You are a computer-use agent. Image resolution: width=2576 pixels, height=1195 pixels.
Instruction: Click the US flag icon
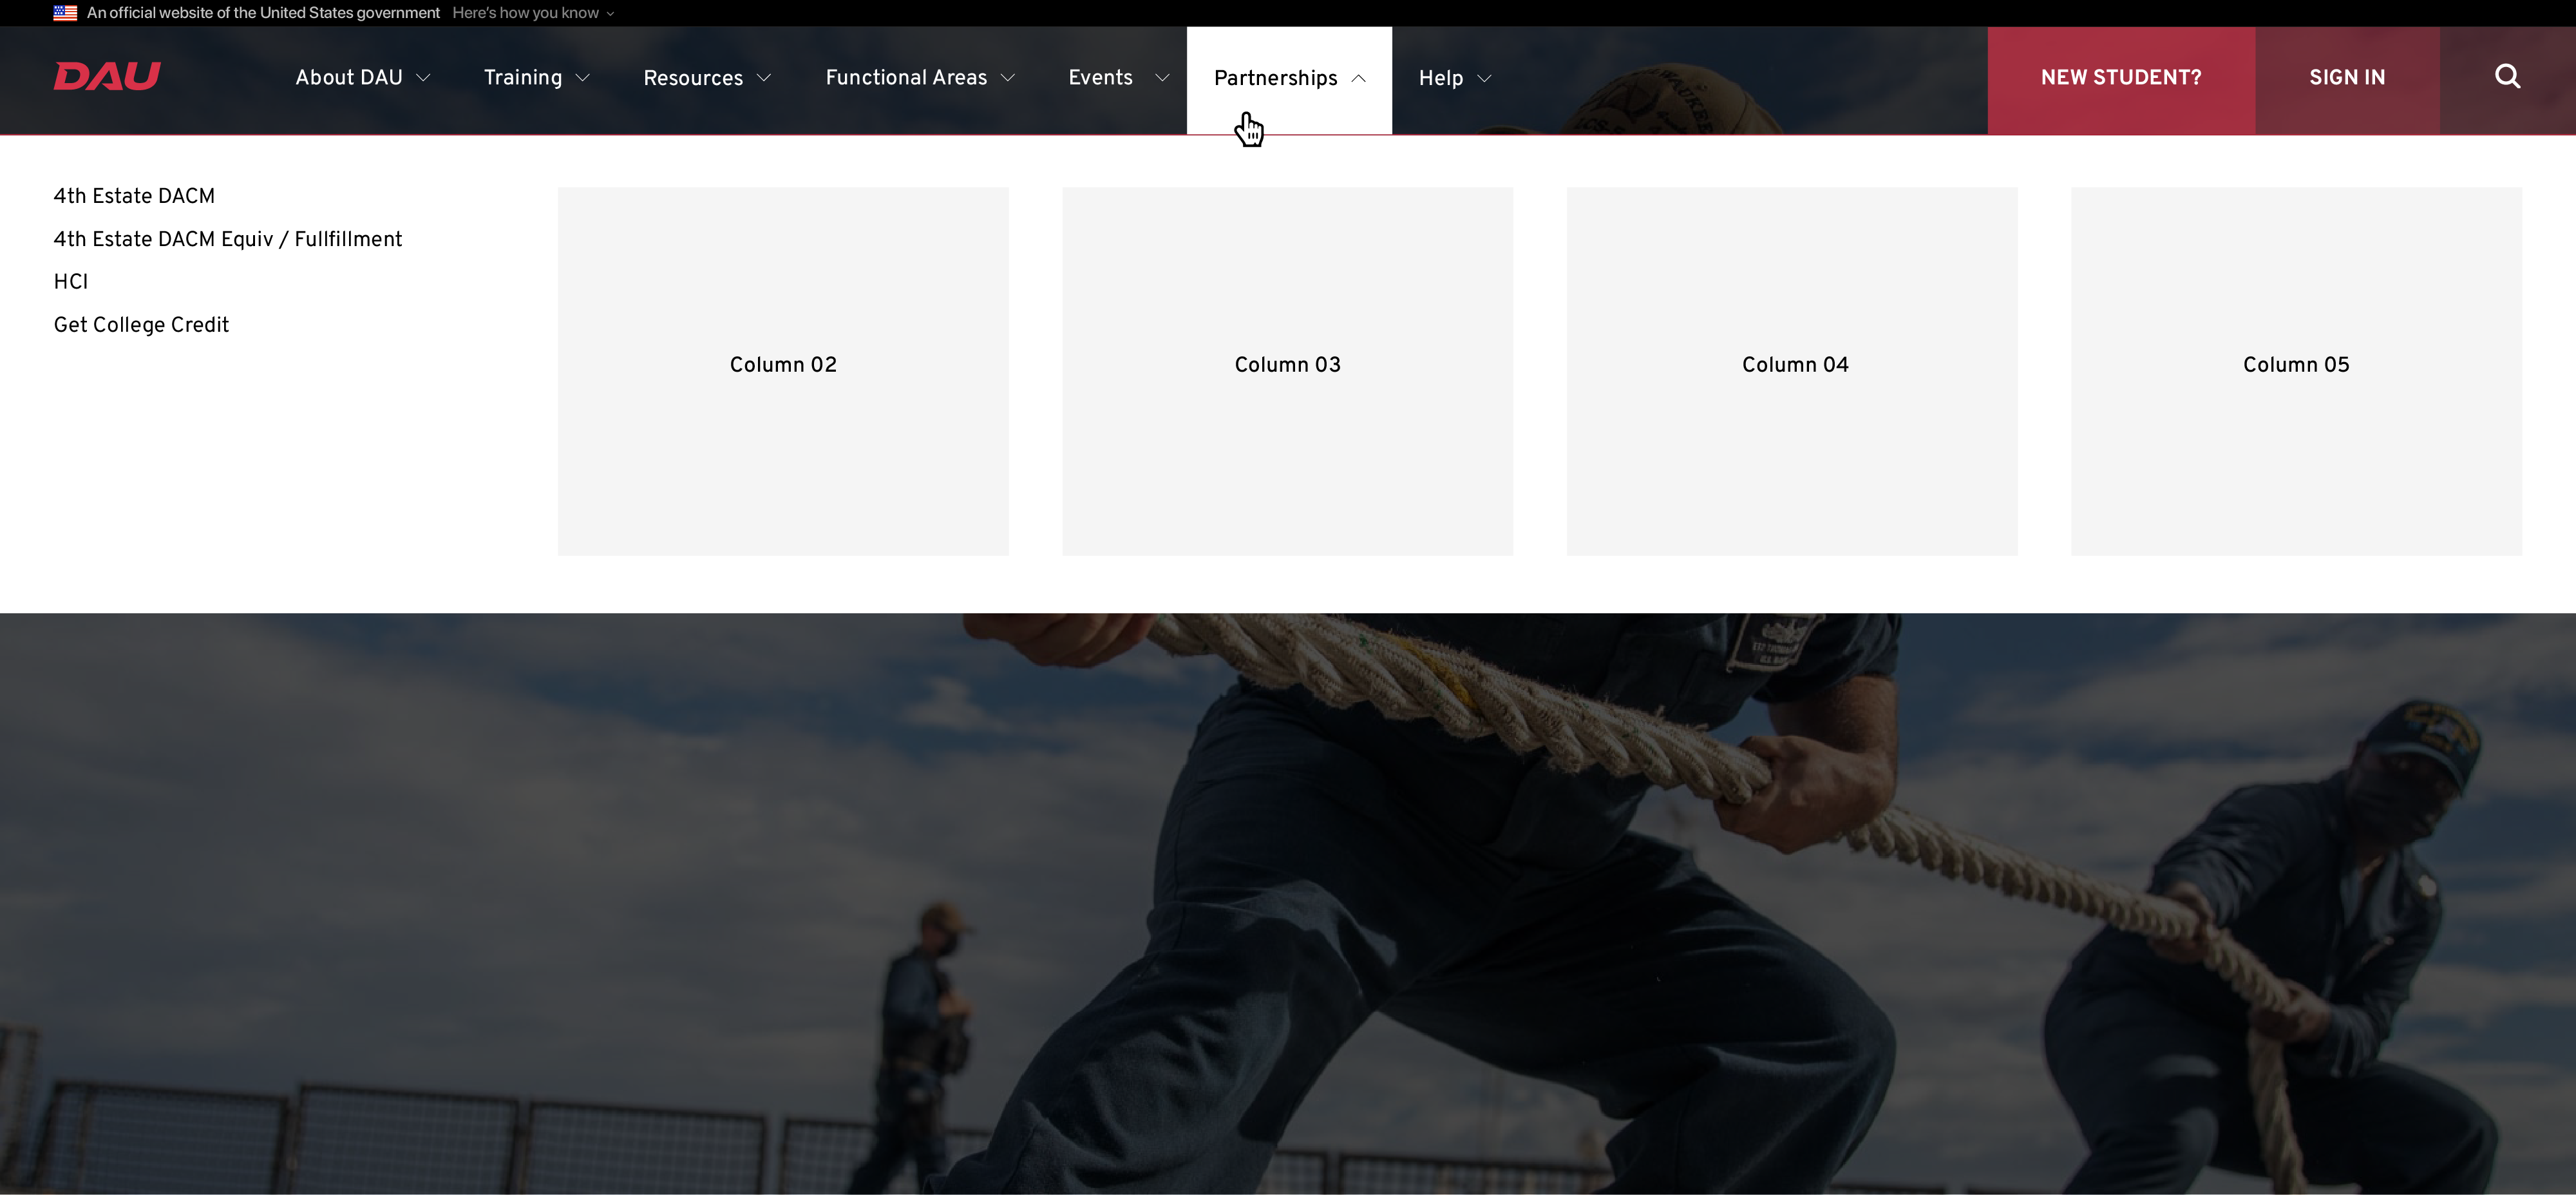65,13
